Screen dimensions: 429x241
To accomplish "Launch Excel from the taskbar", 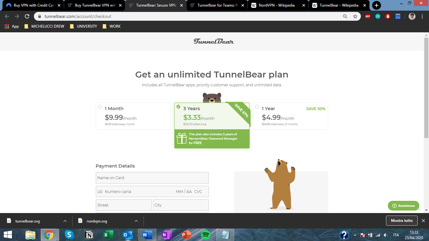I will [x=108, y=235].
